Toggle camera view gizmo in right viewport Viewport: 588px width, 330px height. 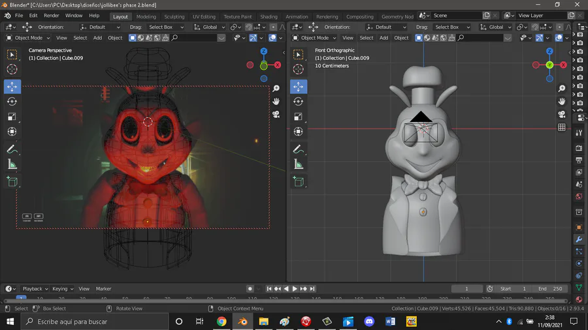coord(562,114)
